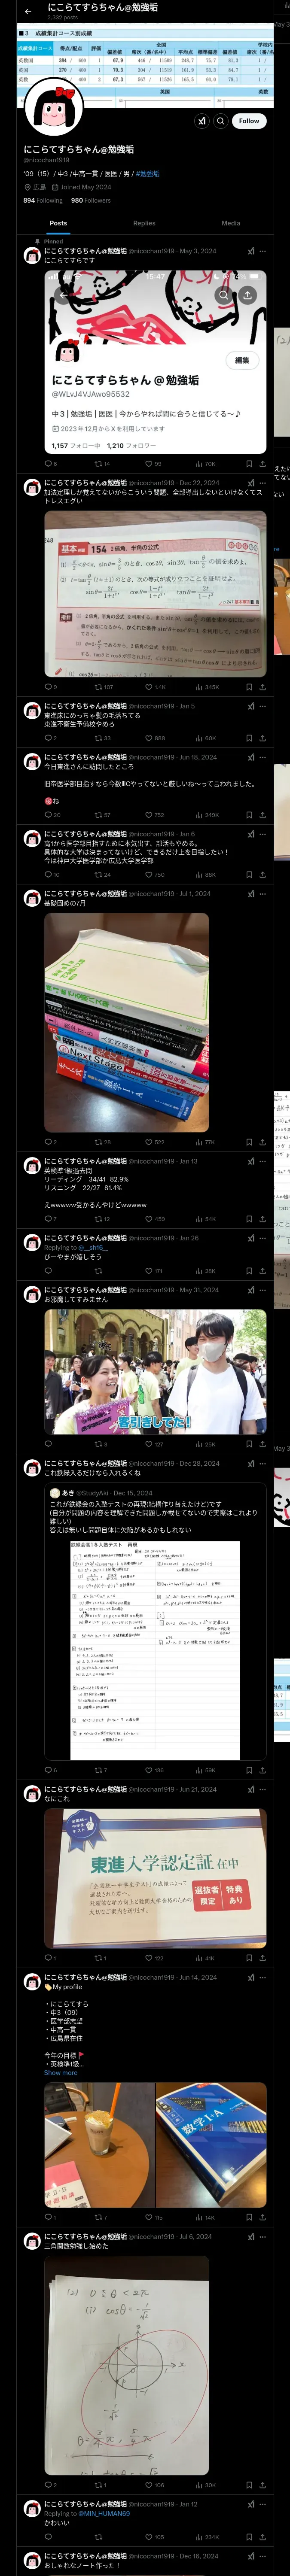290x2576 pixels.
Task: View analytics of Jan 26 post showing 28K
Action: [205, 1271]
